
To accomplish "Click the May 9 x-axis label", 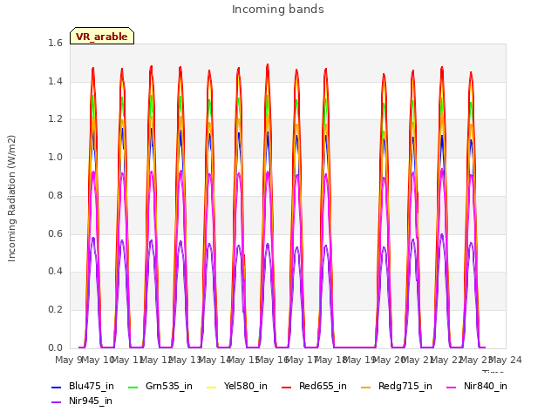I will (68, 361).
